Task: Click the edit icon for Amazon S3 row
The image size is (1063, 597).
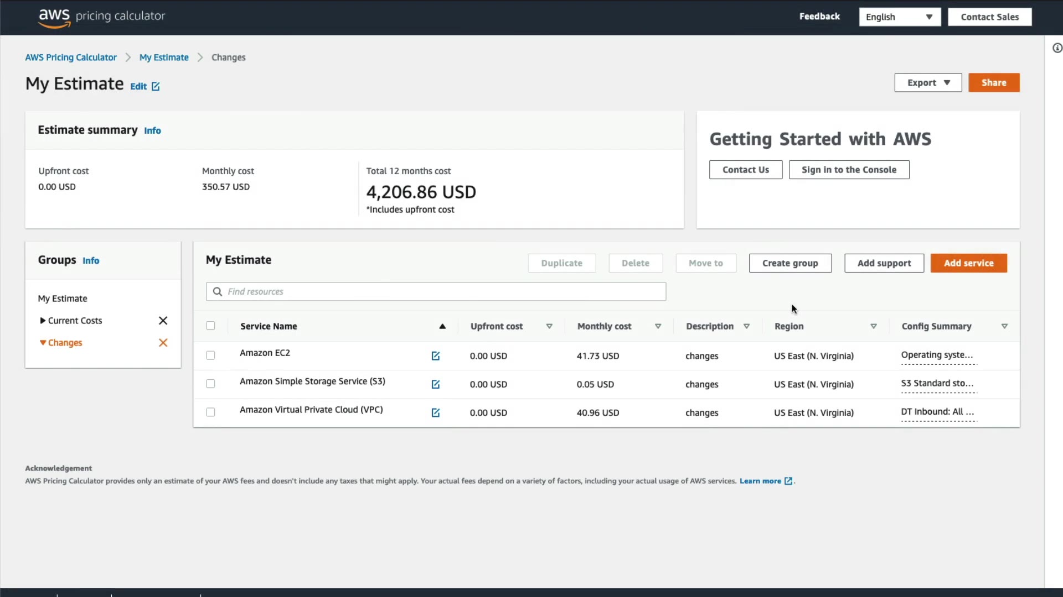Action: 436,384
